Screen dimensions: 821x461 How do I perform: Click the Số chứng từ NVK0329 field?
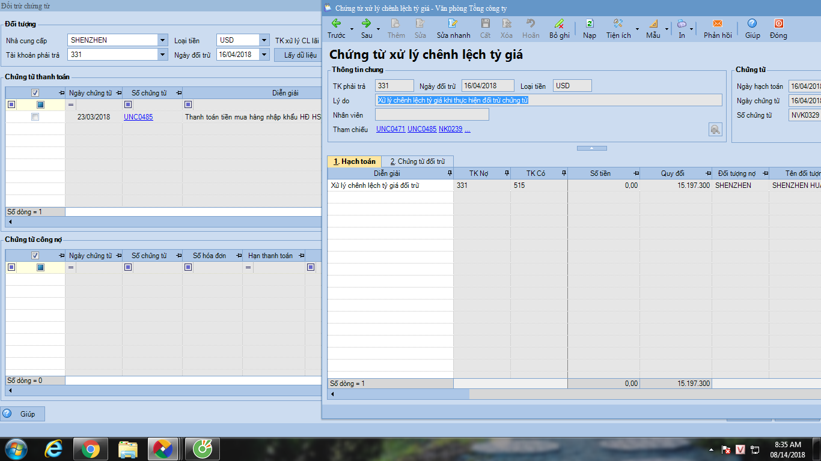tap(805, 115)
